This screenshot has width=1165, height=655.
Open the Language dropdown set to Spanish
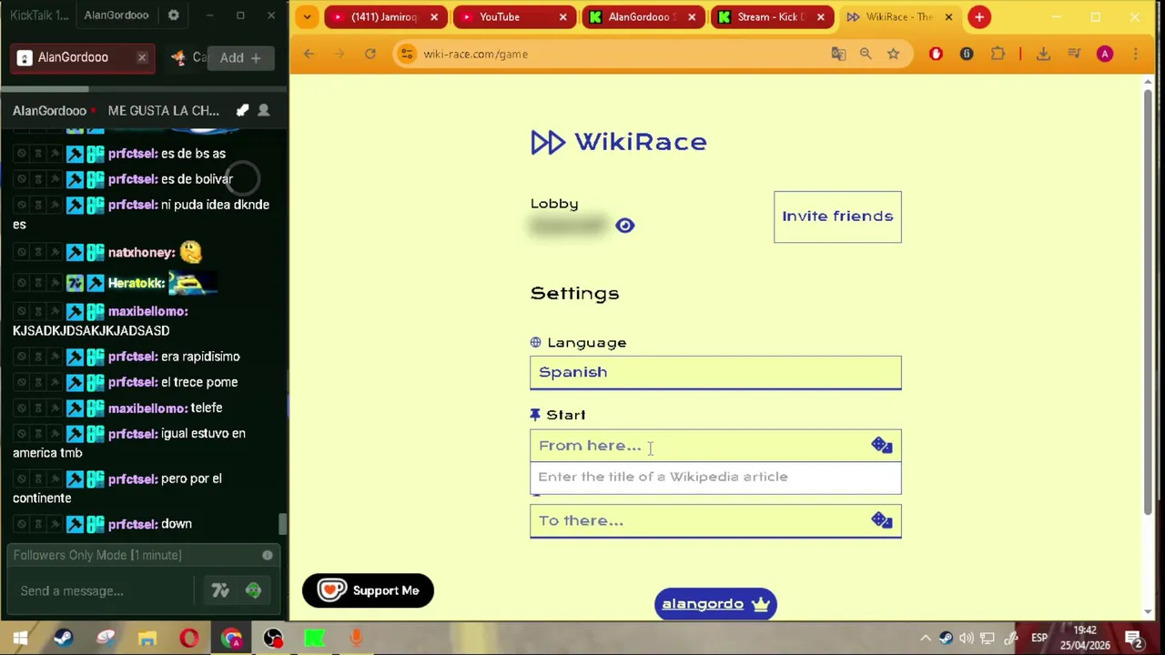[x=715, y=372]
